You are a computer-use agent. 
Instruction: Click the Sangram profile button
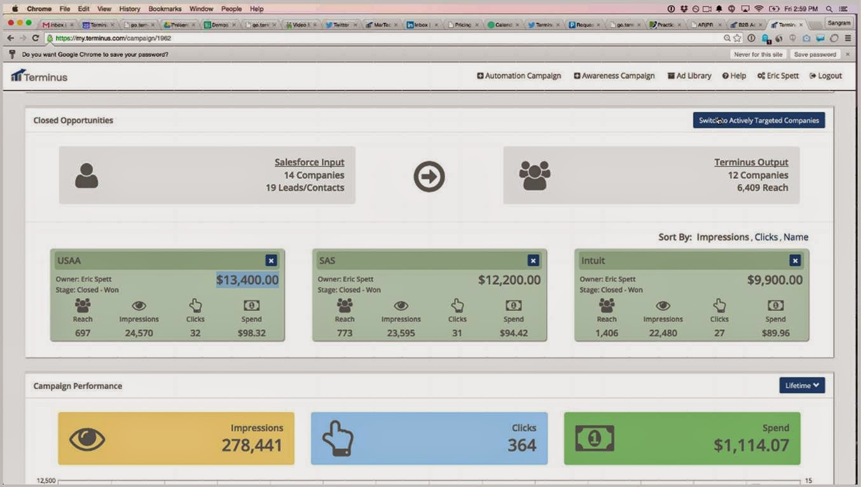coord(839,23)
